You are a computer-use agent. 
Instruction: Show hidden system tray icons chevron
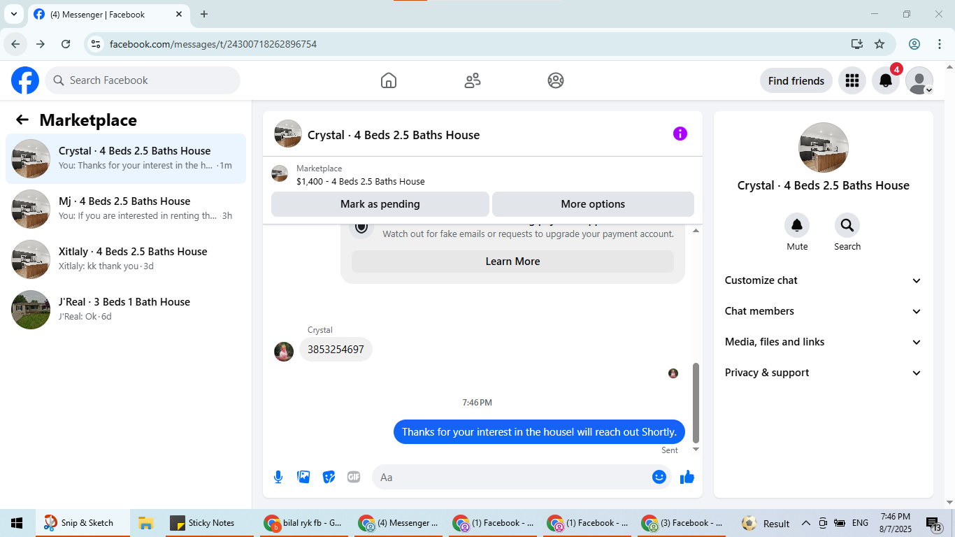pyautogui.click(x=805, y=523)
